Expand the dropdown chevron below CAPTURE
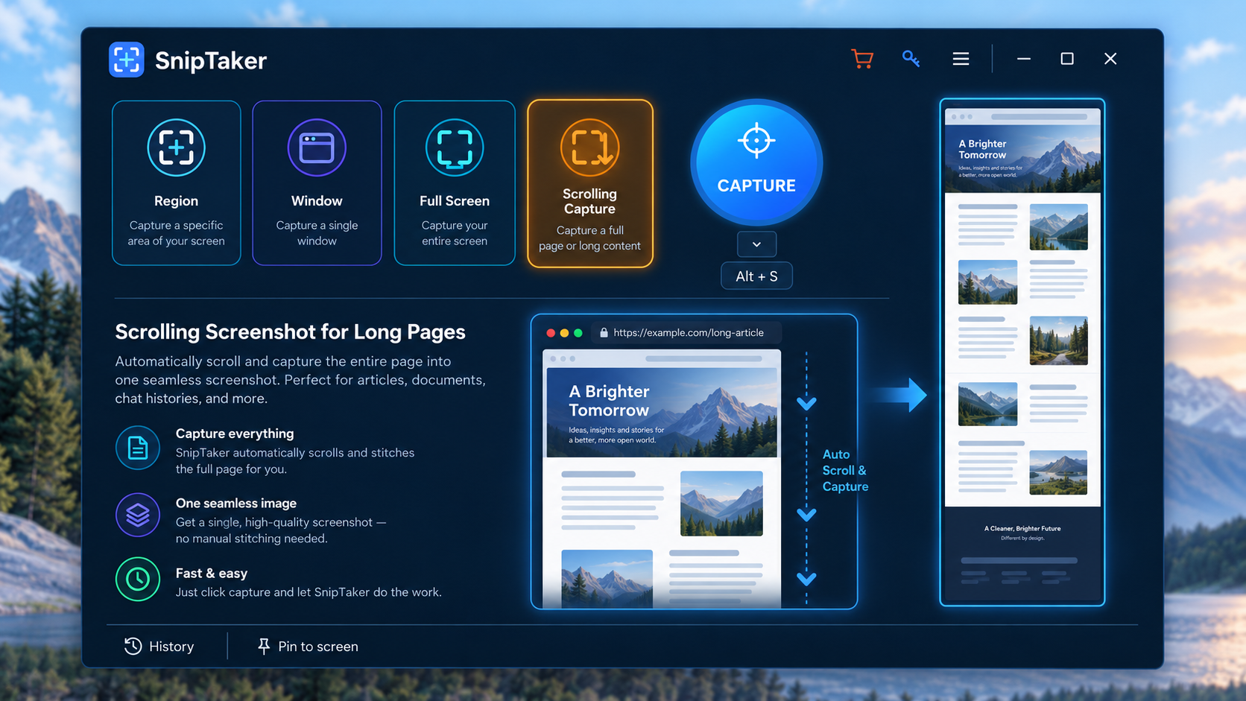1246x701 pixels. tap(756, 244)
